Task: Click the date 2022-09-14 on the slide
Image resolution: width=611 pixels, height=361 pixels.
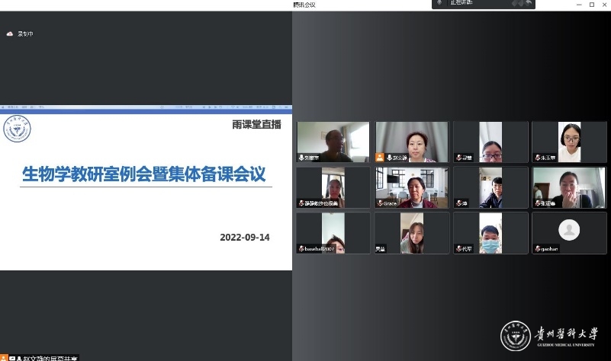Action: (x=244, y=237)
